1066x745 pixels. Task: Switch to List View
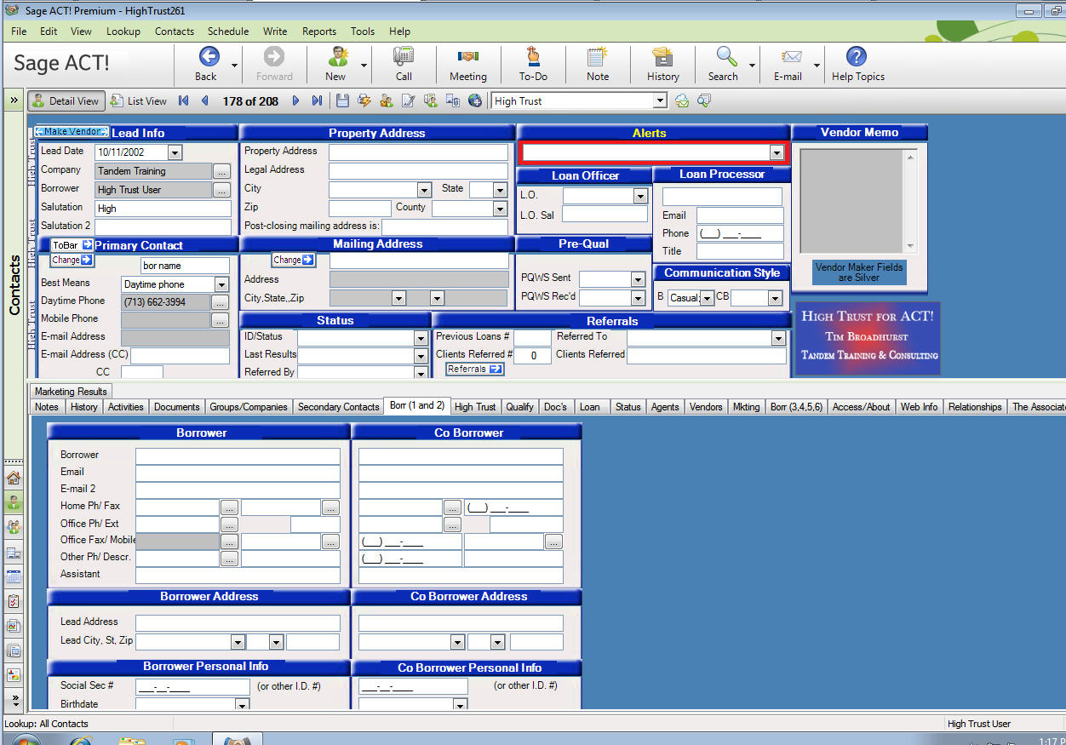pos(139,100)
